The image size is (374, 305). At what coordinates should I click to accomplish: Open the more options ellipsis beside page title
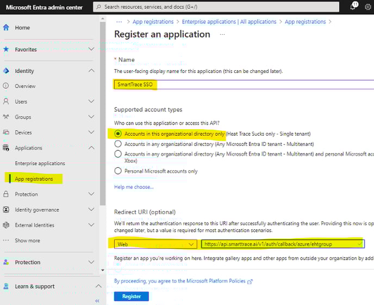[x=222, y=34]
